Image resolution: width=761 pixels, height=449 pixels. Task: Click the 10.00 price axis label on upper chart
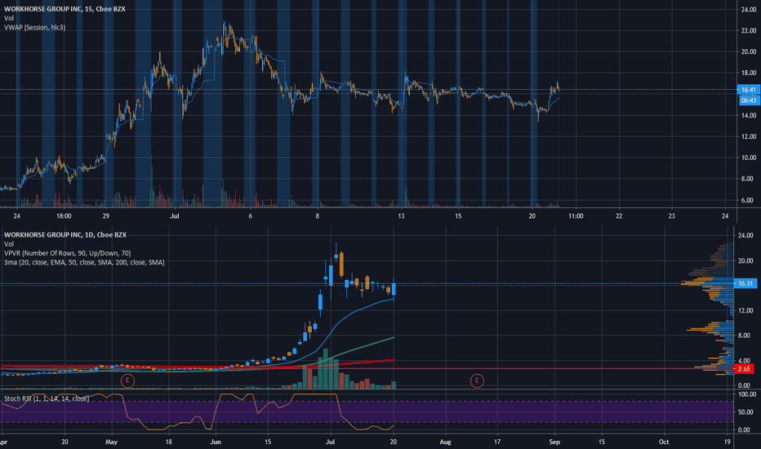749,158
